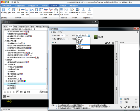Click the move-up arrow under catalog tree
140x111 pixels.
5,92
